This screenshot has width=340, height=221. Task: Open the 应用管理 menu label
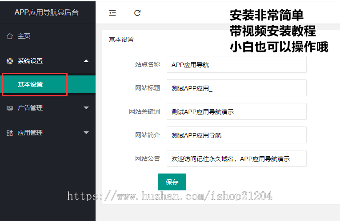pyautogui.click(x=30, y=133)
